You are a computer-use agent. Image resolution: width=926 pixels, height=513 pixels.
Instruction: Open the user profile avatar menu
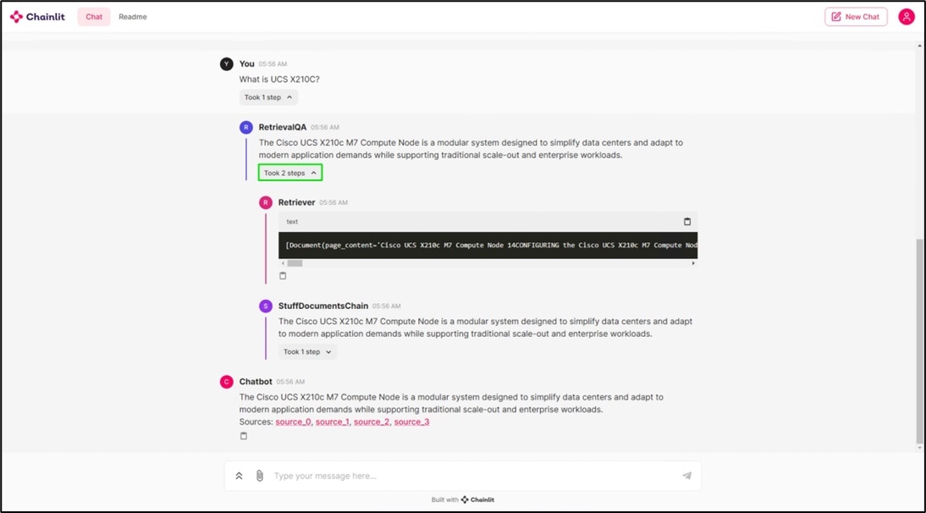point(906,17)
